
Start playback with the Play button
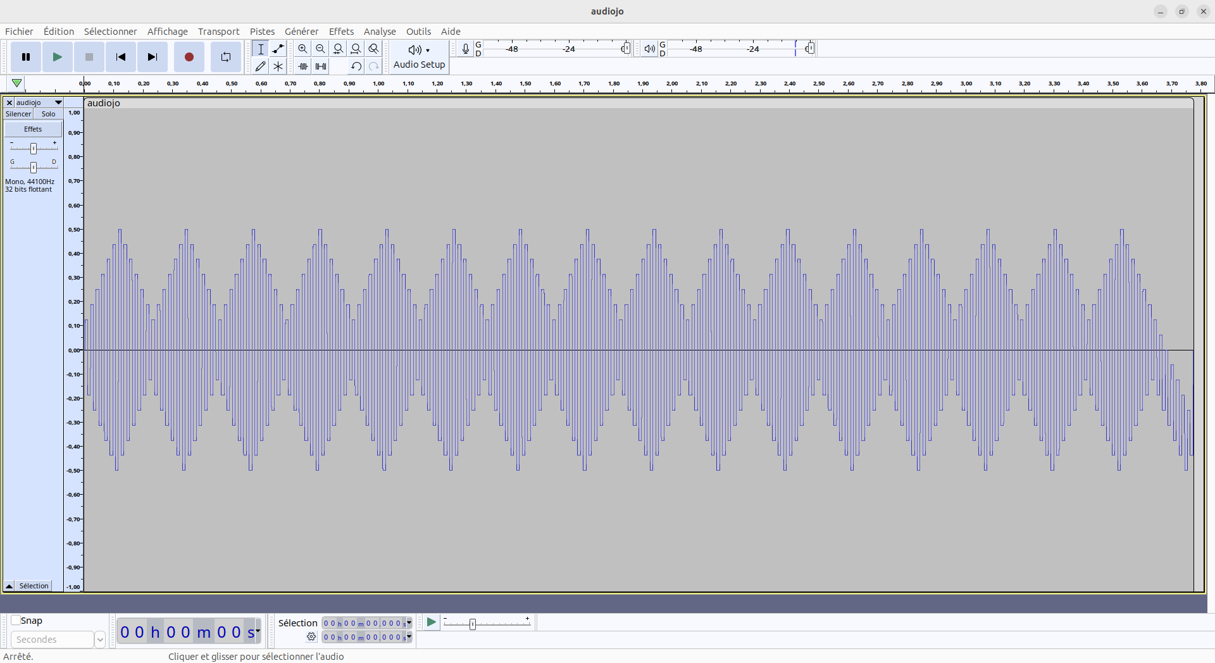pos(57,57)
